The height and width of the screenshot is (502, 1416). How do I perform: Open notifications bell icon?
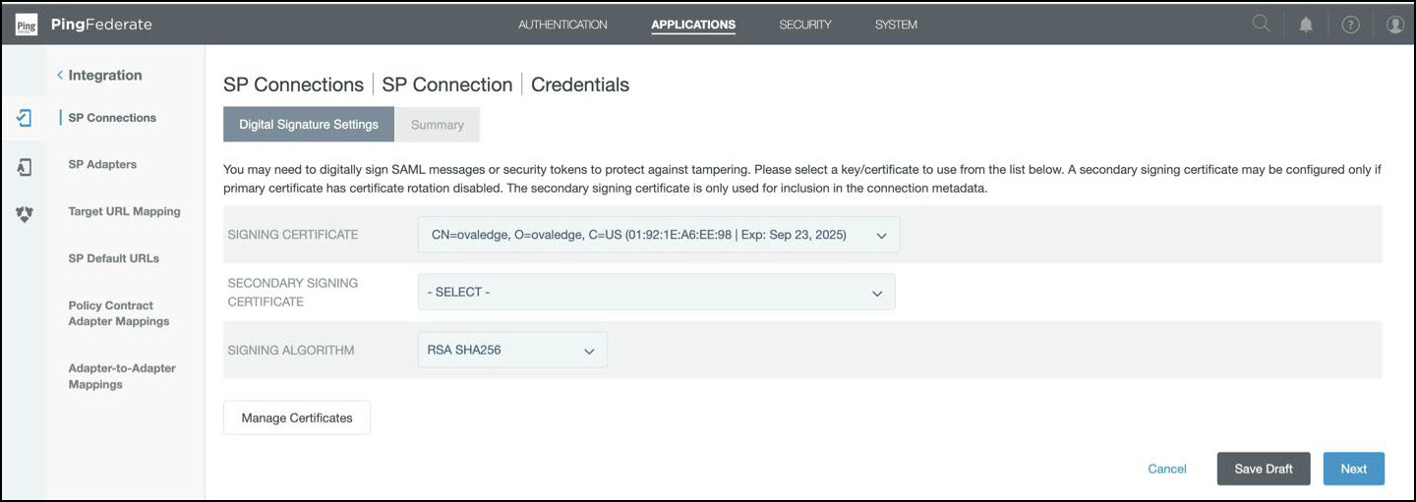pyautogui.click(x=1306, y=25)
